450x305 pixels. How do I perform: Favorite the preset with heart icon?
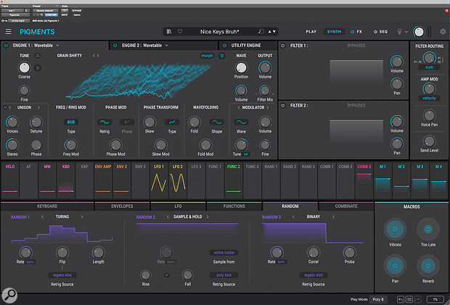[180, 31]
